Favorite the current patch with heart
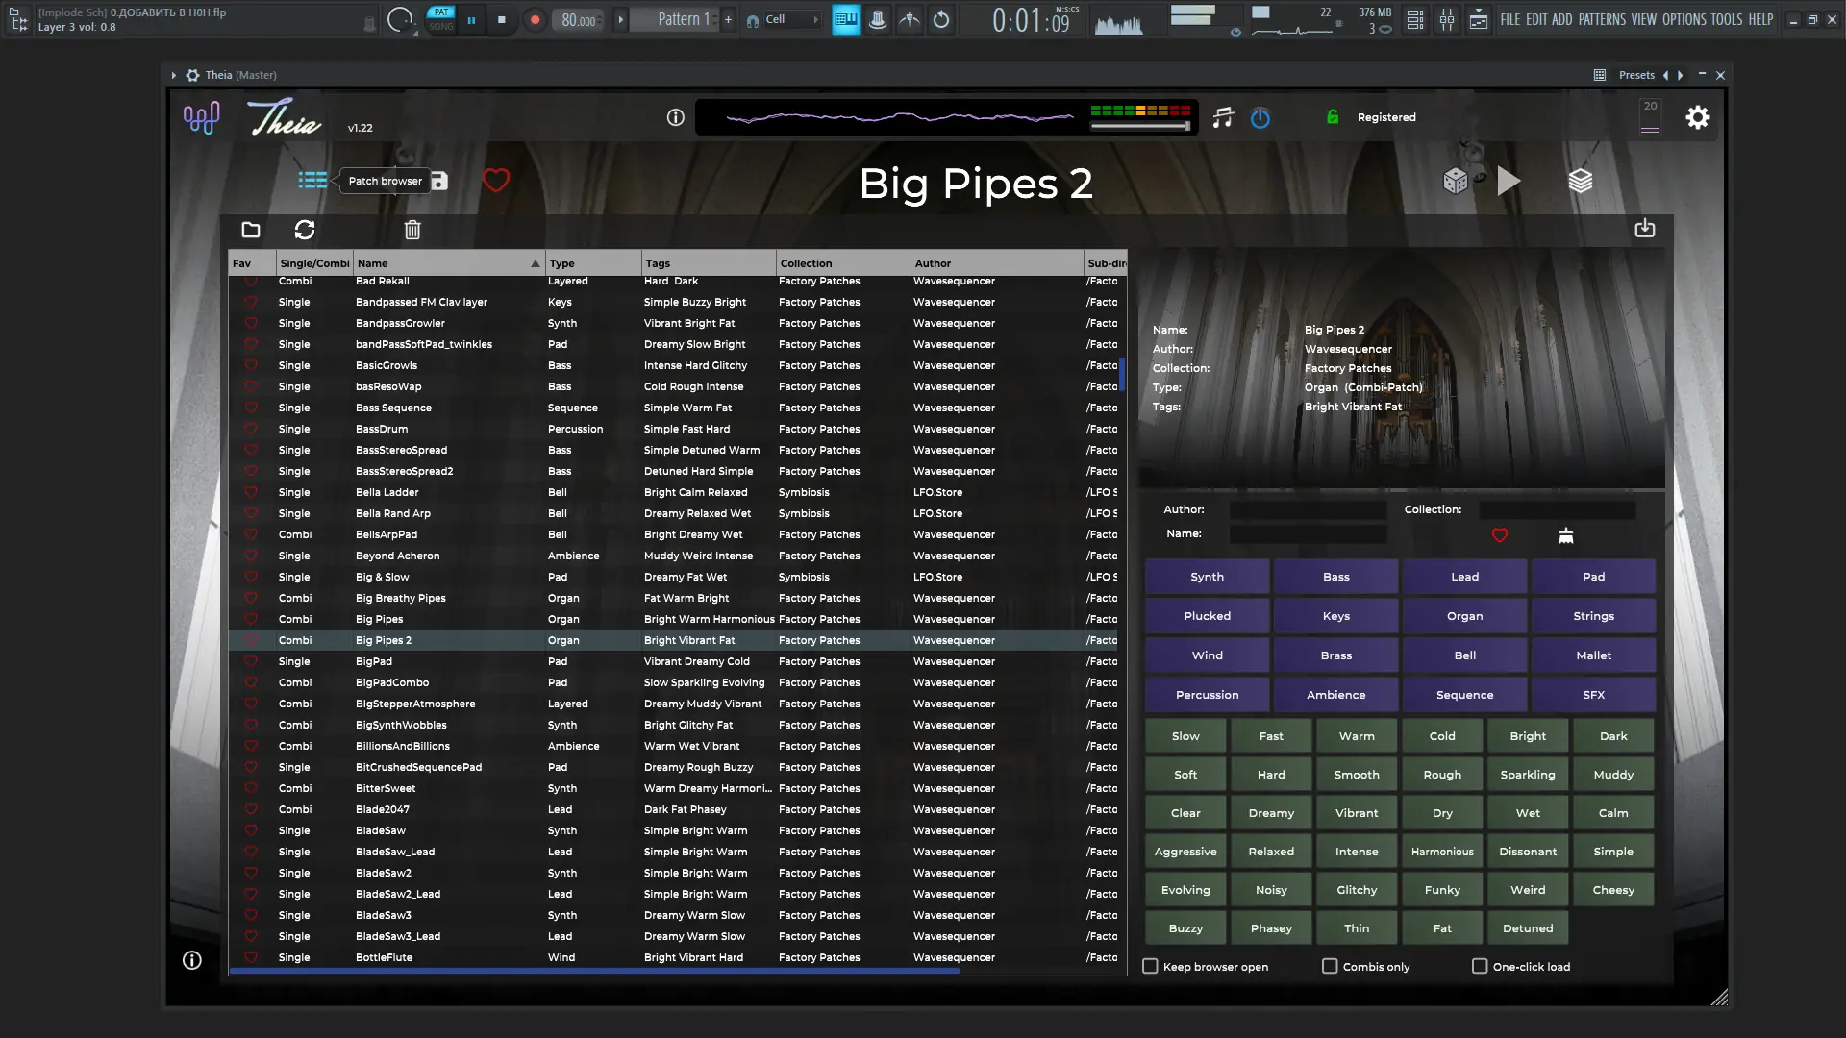 496,181
